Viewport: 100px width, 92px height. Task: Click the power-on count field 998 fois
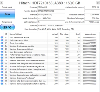coord(92,18)
